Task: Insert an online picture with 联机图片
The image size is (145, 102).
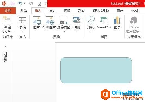Action: (50, 20)
